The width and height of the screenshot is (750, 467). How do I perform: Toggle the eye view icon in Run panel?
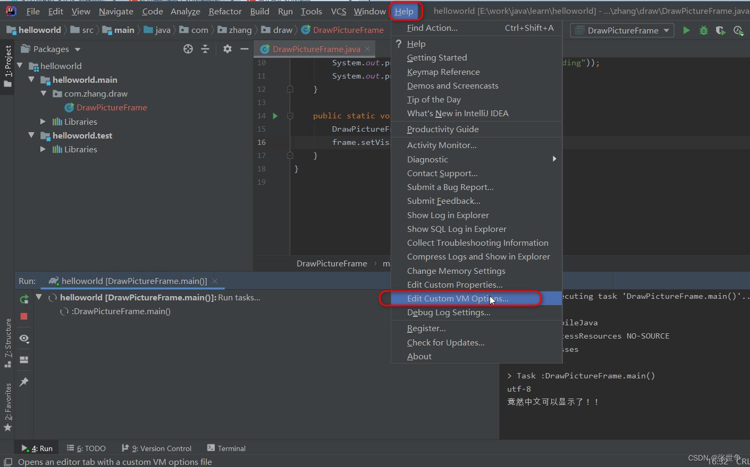[24, 338]
